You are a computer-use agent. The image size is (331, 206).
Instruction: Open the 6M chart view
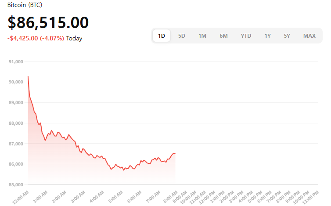(x=223, y=36)
